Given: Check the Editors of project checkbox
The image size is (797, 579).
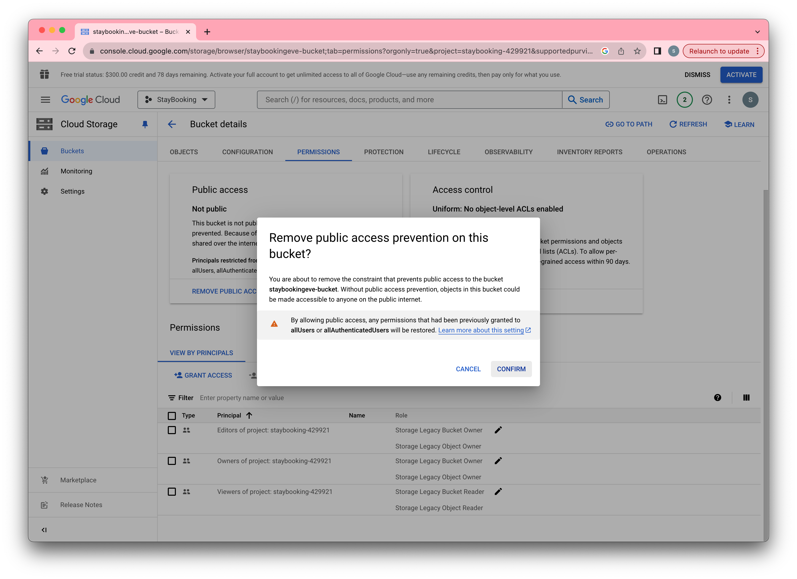Looking at the screenshot, I should coord(172,430).
